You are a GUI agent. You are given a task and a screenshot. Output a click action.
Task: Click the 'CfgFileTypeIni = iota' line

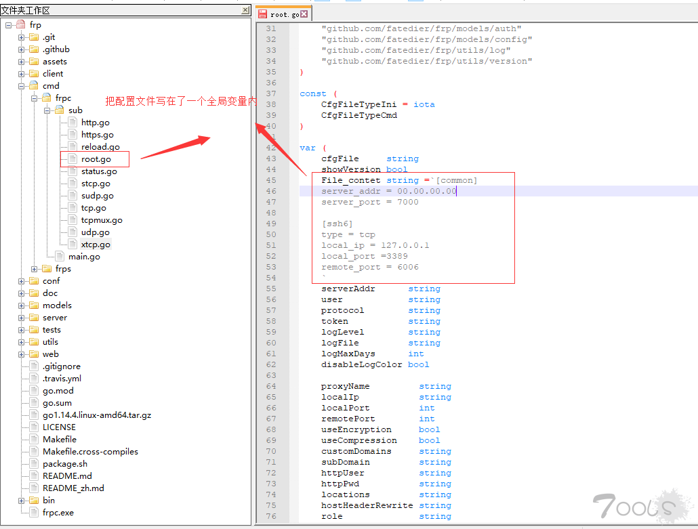(378, 104)
